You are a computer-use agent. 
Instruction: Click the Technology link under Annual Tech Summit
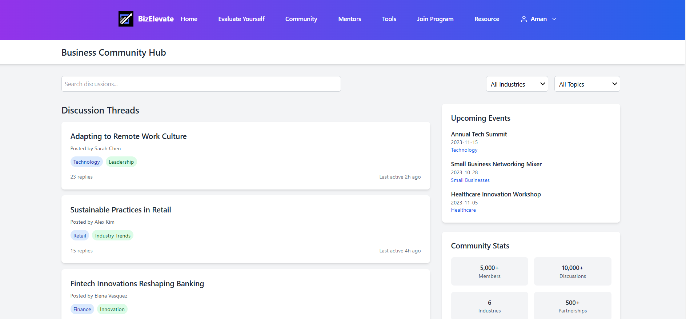coord(464,150)
